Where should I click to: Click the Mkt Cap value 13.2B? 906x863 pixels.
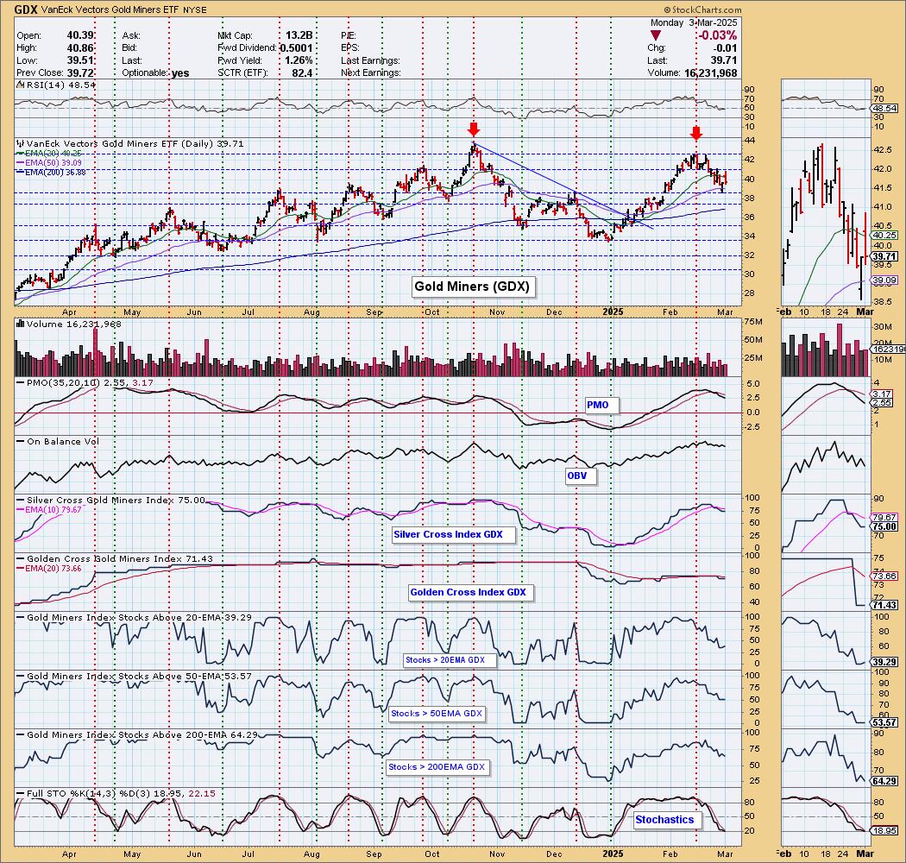pos(299,35)
